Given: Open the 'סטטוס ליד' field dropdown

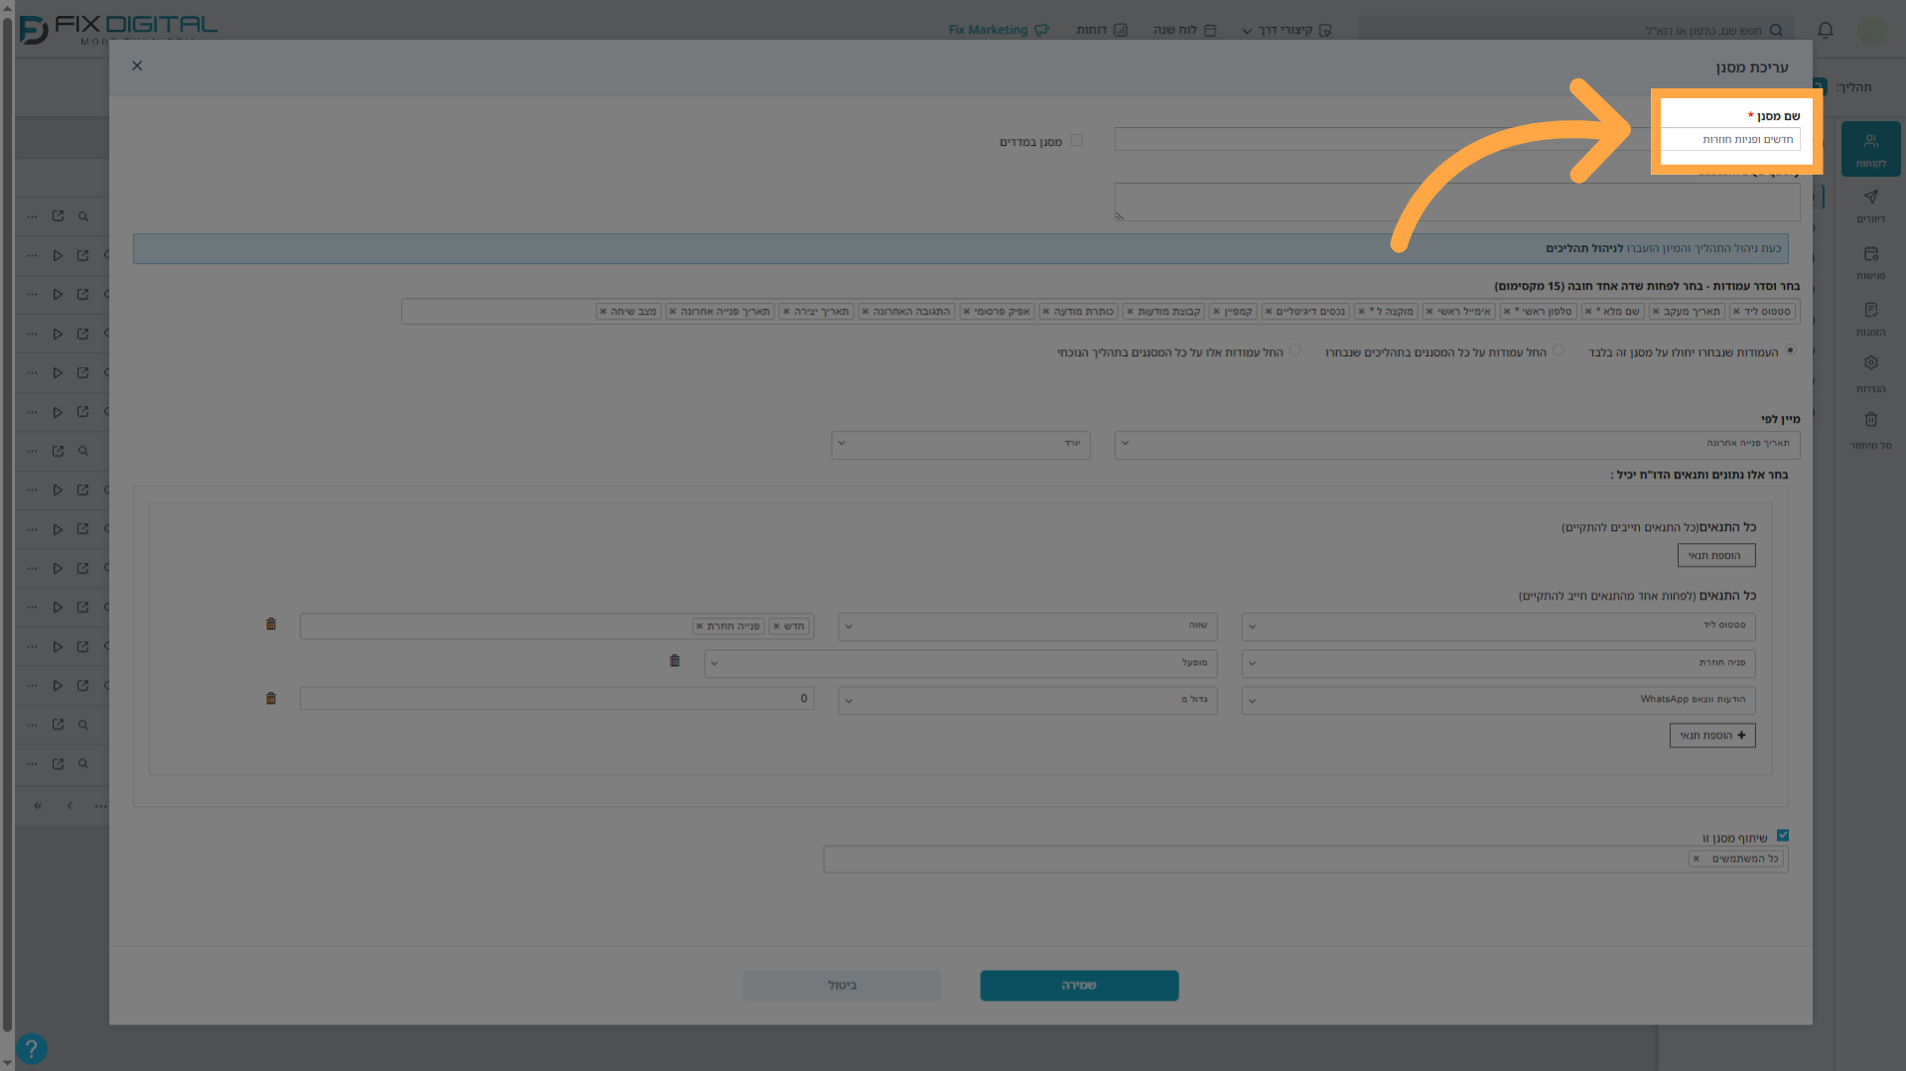Looking at the screenshot, I should pyautogui.click(x=1498, y=626).
